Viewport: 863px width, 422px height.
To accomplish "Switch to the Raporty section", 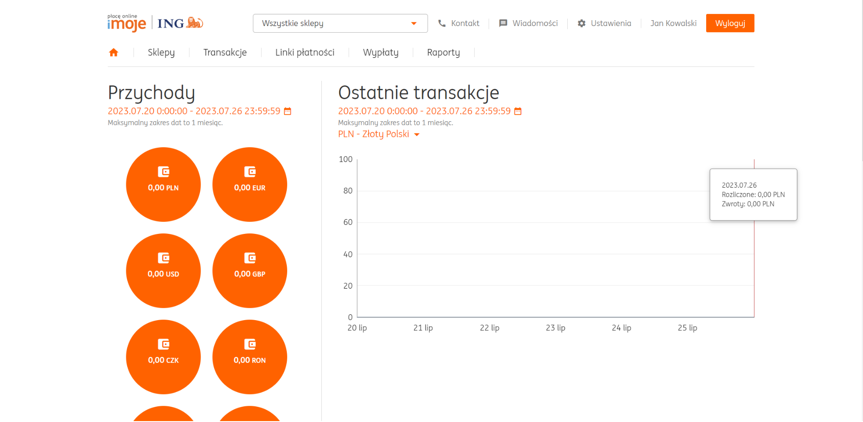I will coord(444,53).
